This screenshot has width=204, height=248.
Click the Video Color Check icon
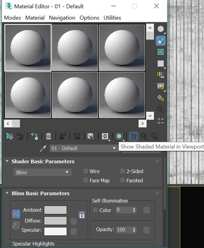[160, 75]
